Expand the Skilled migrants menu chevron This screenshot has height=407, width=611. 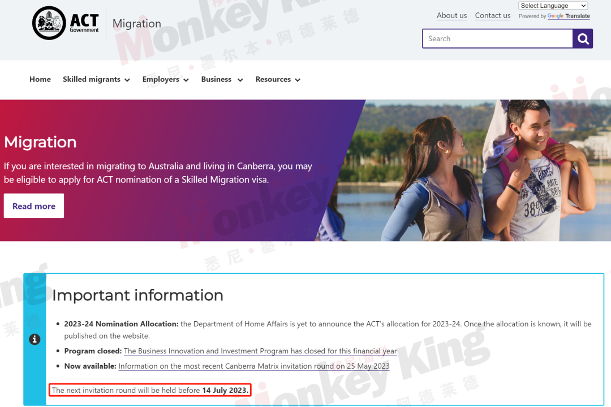(127, 80)
